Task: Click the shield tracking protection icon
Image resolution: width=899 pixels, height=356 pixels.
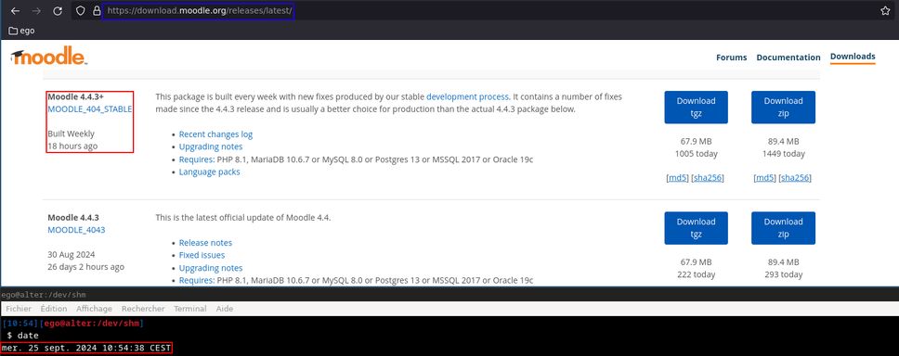Action: point(81,11)
